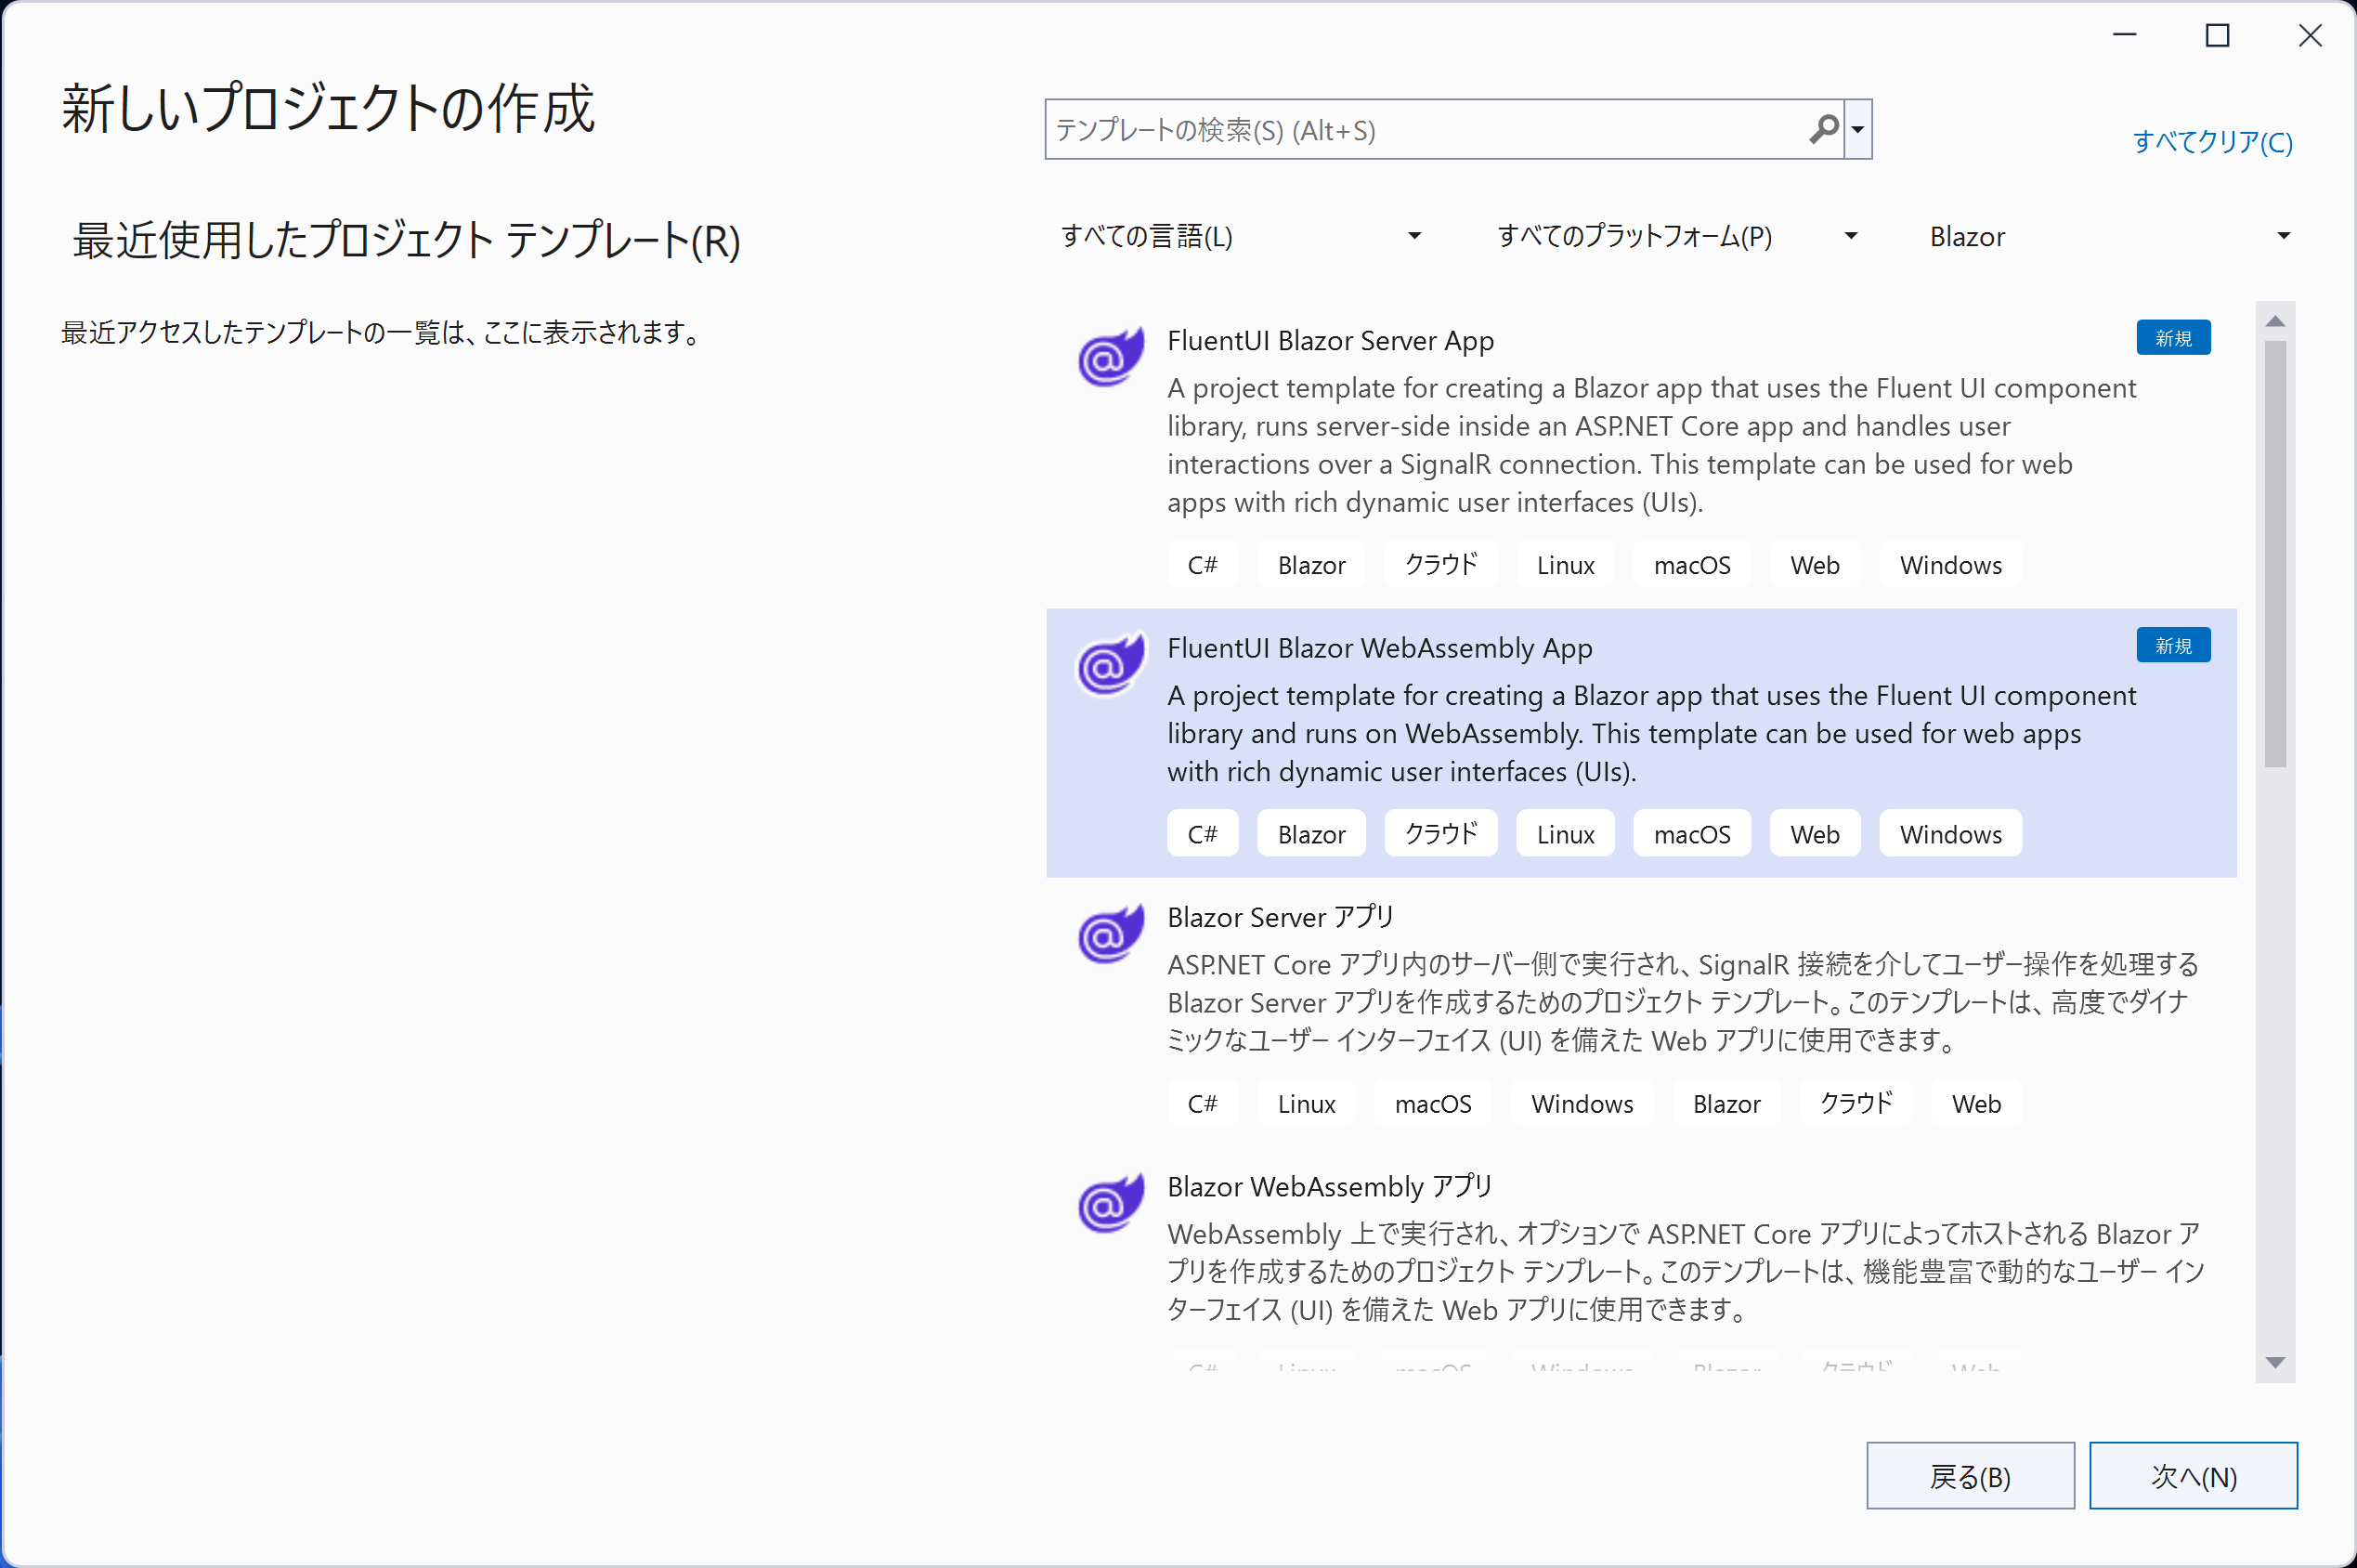This screenshot has height=1568, width=2357.
Task: Click the FluentUI Blazor Server App icon
Action: click(1110, 356)
